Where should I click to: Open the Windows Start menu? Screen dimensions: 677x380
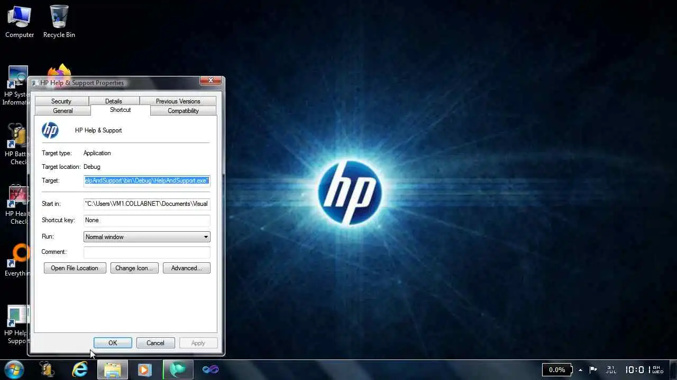(14, 369)
